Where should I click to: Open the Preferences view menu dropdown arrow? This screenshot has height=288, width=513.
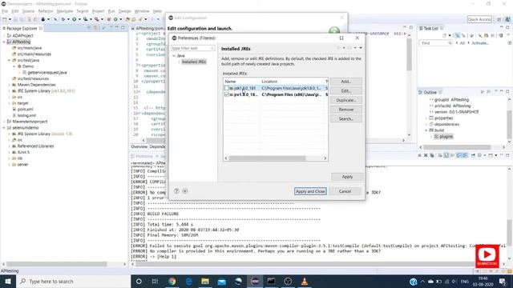click(361, 48)
